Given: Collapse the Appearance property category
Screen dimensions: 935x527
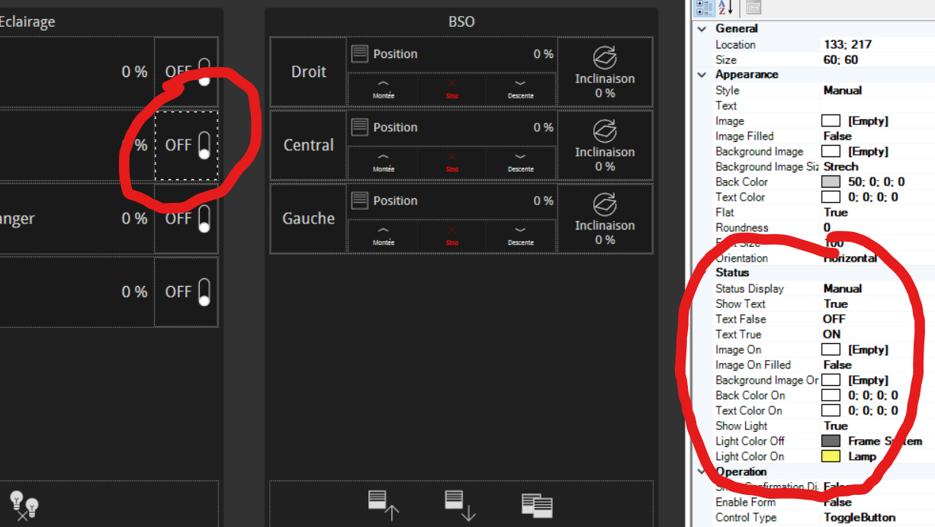Looking at the screenshot, I should tap(702, 75).
